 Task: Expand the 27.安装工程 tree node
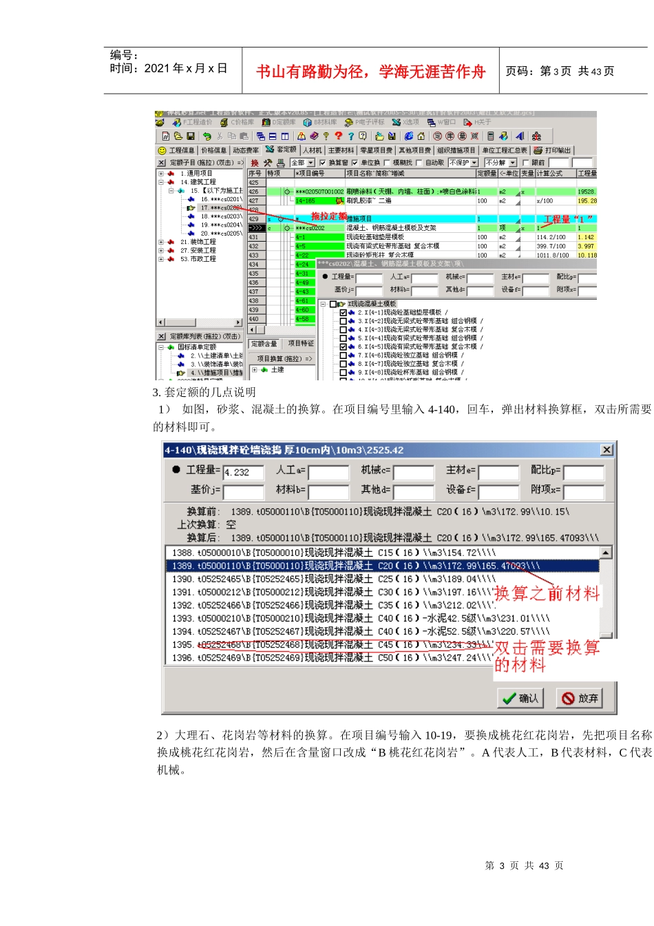point(161,251)
